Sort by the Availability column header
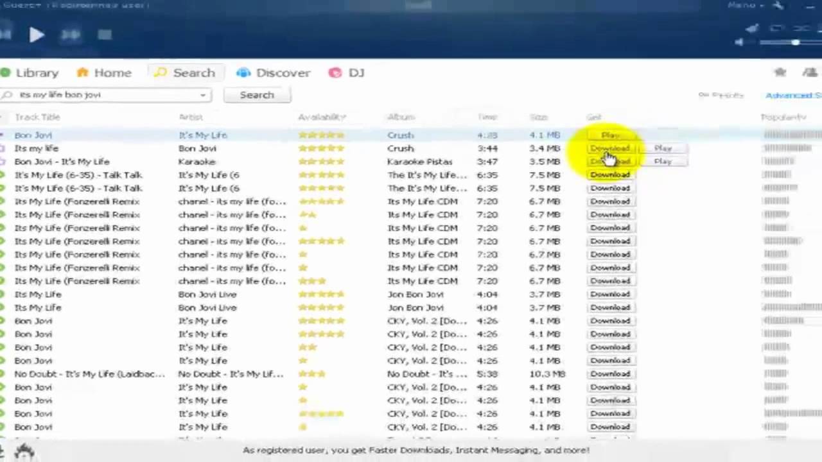 pos(322,117)
